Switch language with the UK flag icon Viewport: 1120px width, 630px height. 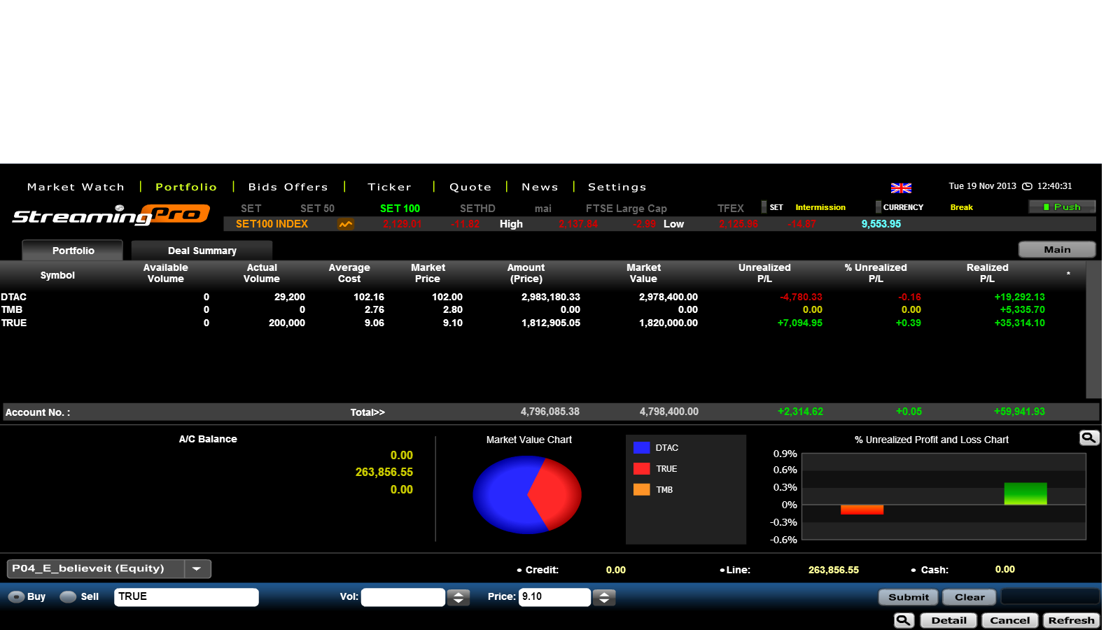[x=901, y=188]
